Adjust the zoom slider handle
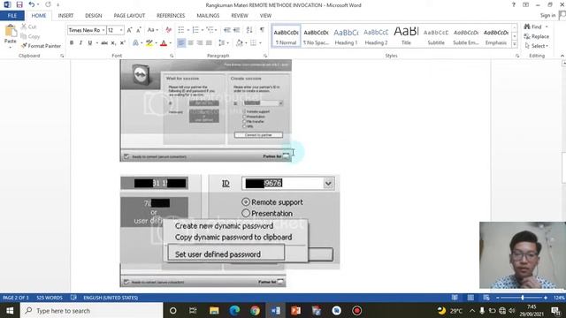 (x=523, y=298)
